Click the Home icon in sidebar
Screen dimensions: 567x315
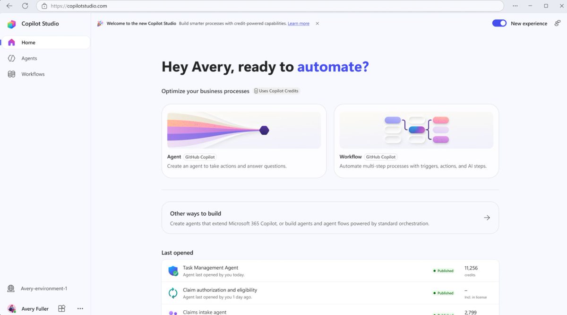click(x=12, y=43)
